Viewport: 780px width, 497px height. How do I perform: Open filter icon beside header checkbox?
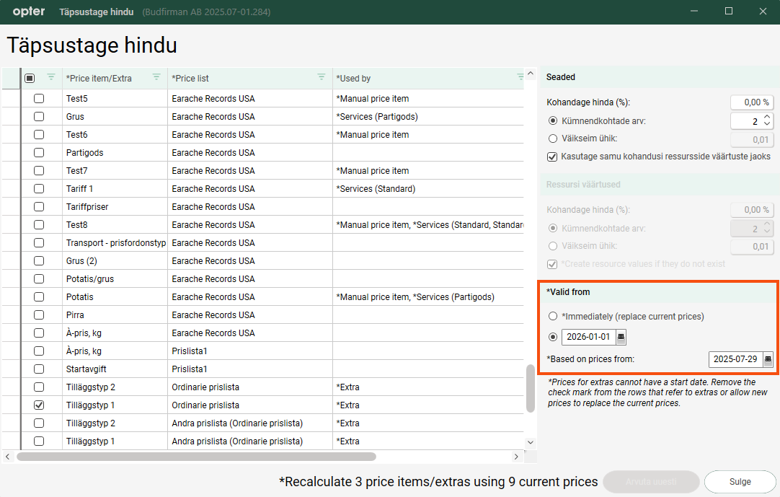(x=51, y=77)
